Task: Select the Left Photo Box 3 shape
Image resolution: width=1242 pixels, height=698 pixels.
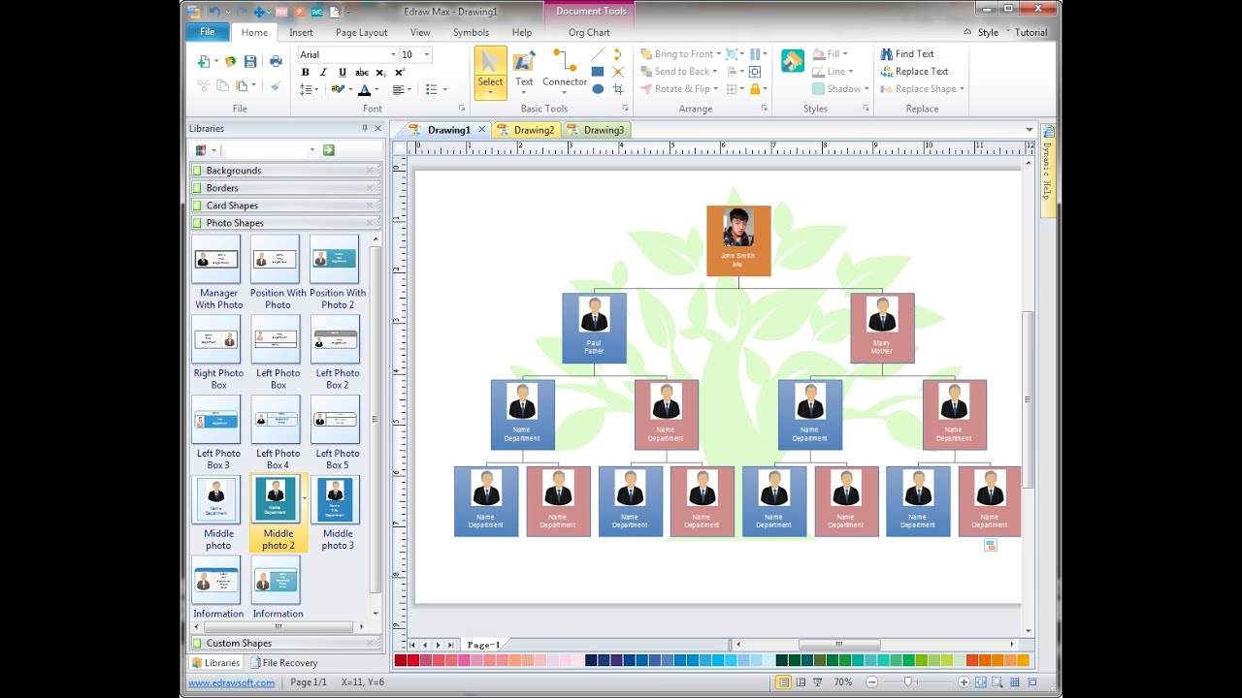Action: point(218,433)
